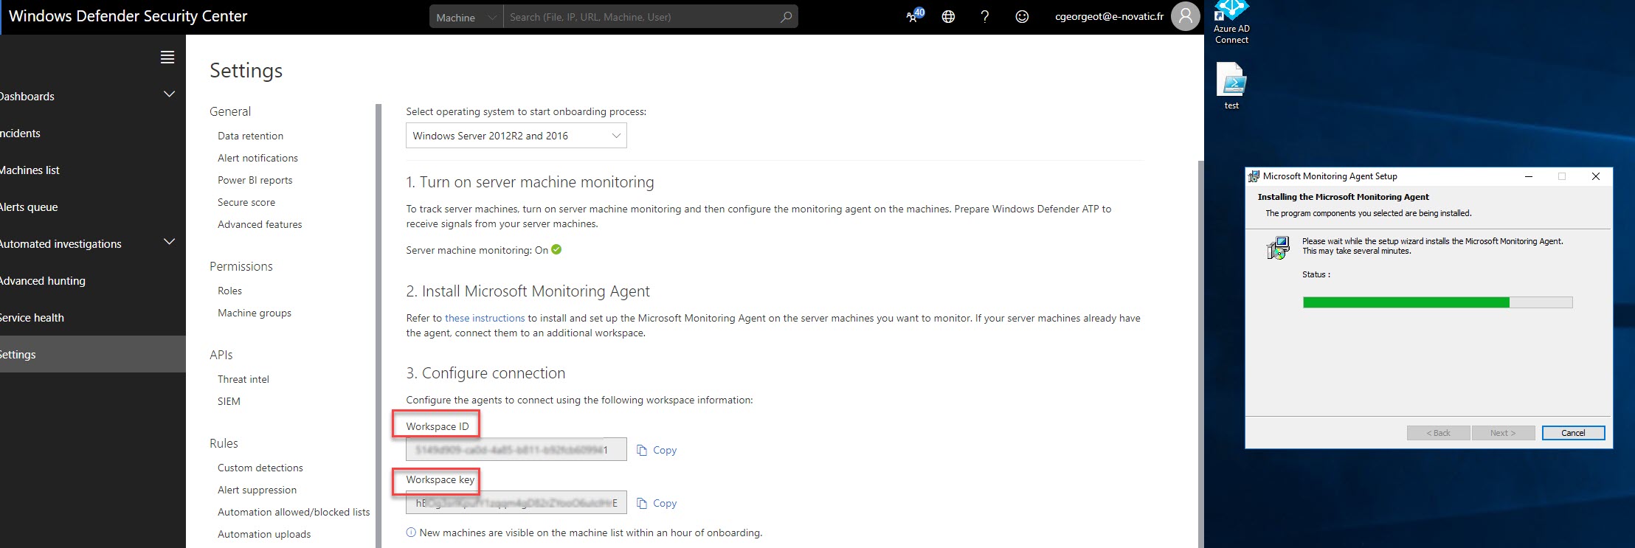Image resolution: width=1635 pixels, height=548 pixels.
Task: Click 'Installing the Microsoft Monitoring Agent' heading
Action: [x=1343, y=197]
